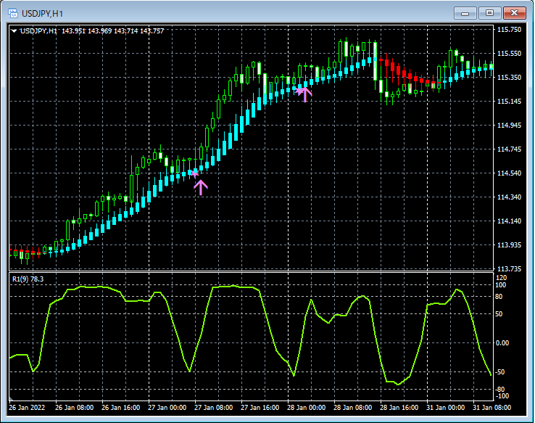The width and height of the screenshot is (535, 423).
Task: Click the pink star marker near 27 Jan 08:00
Action: [194, 173]
